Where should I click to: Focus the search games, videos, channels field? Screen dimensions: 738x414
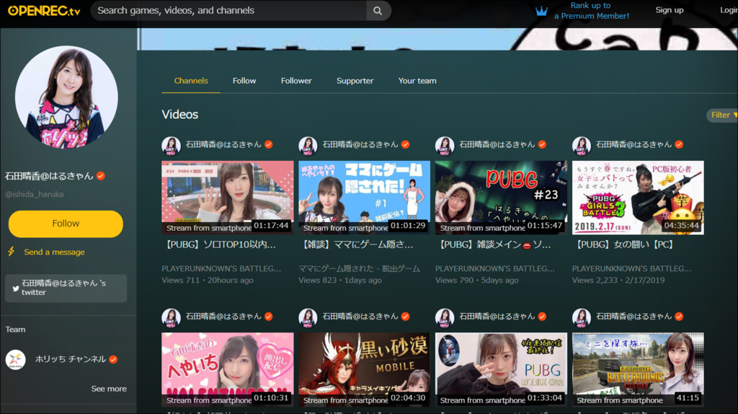tap(228, 10)
